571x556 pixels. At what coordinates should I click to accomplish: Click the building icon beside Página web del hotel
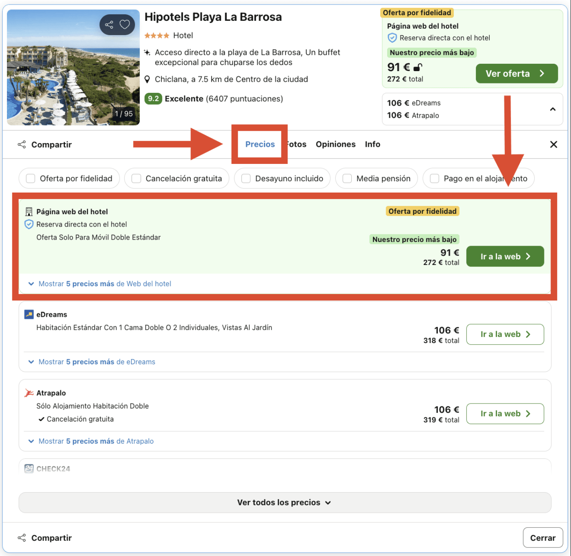[29, 211]
